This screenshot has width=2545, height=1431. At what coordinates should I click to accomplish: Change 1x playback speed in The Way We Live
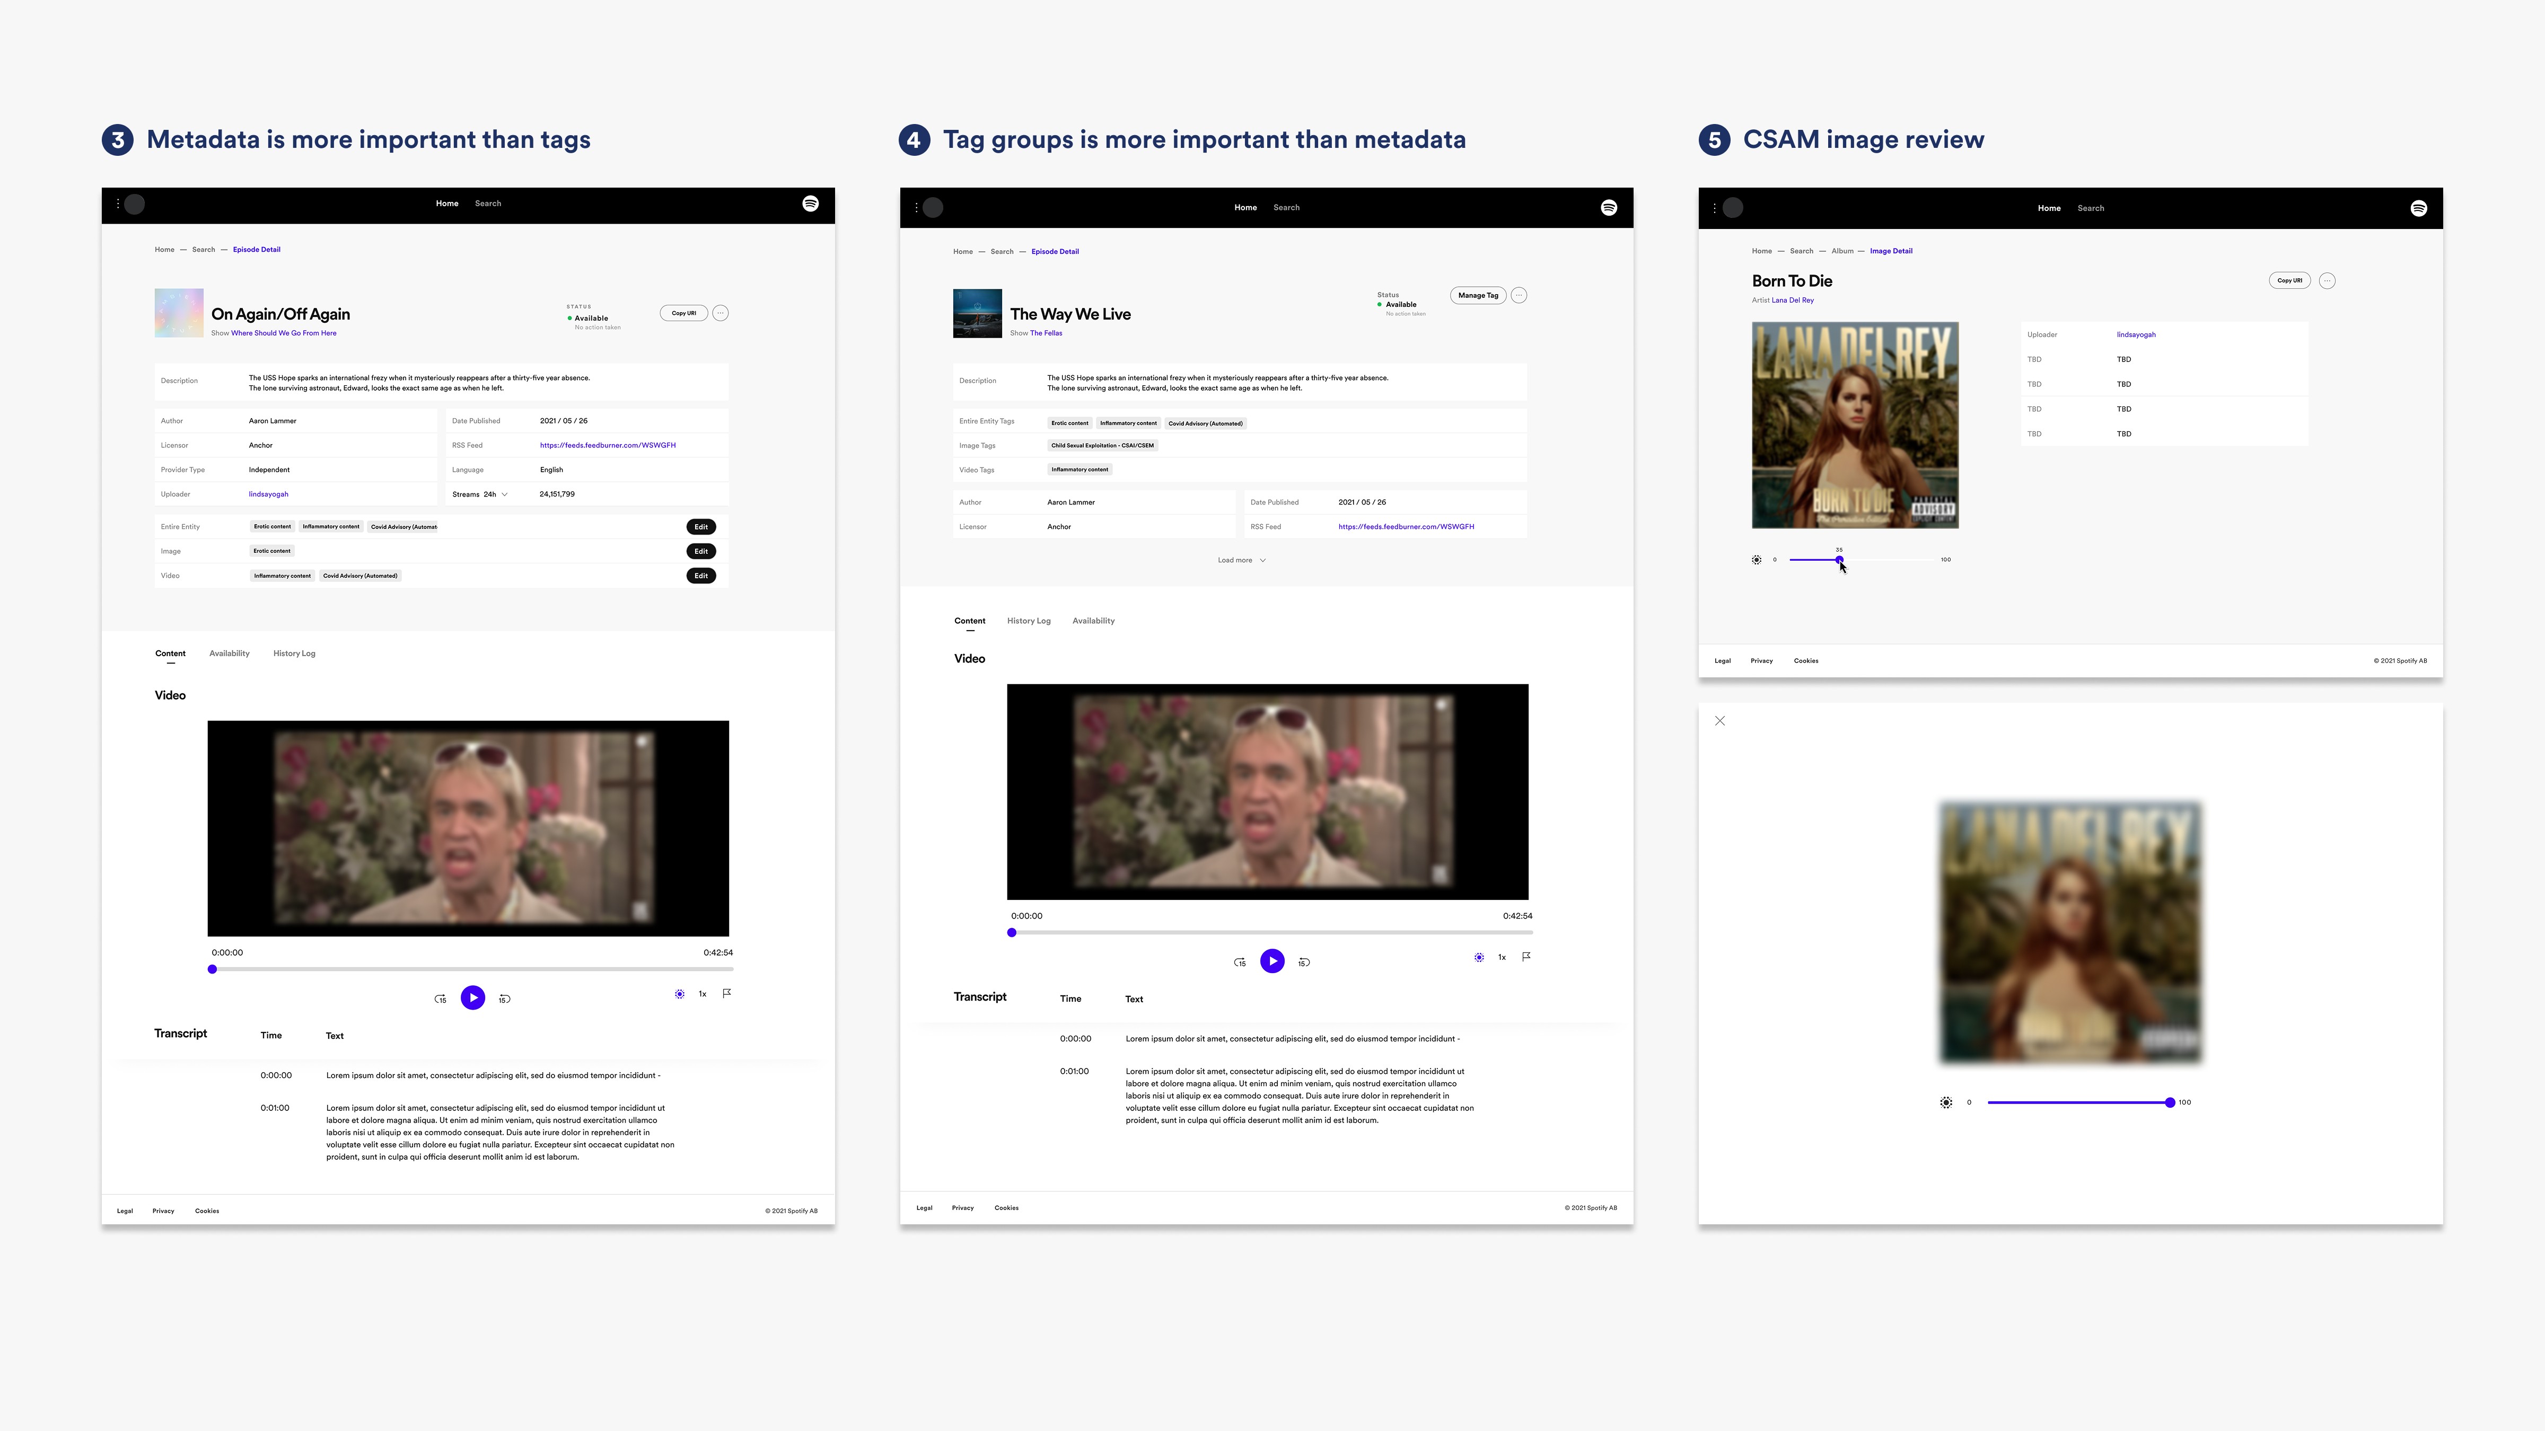(x=1502, y=957)
